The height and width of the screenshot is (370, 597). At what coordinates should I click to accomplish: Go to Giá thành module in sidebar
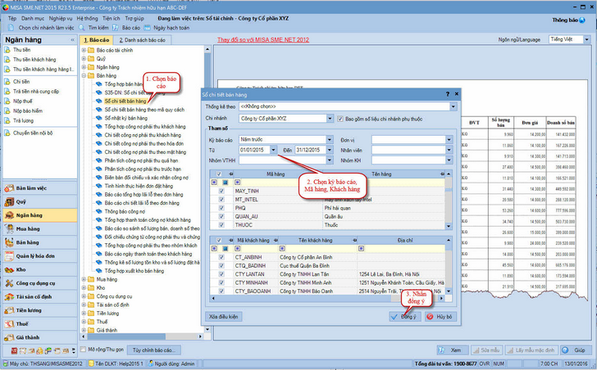click(x=40, y=337)
